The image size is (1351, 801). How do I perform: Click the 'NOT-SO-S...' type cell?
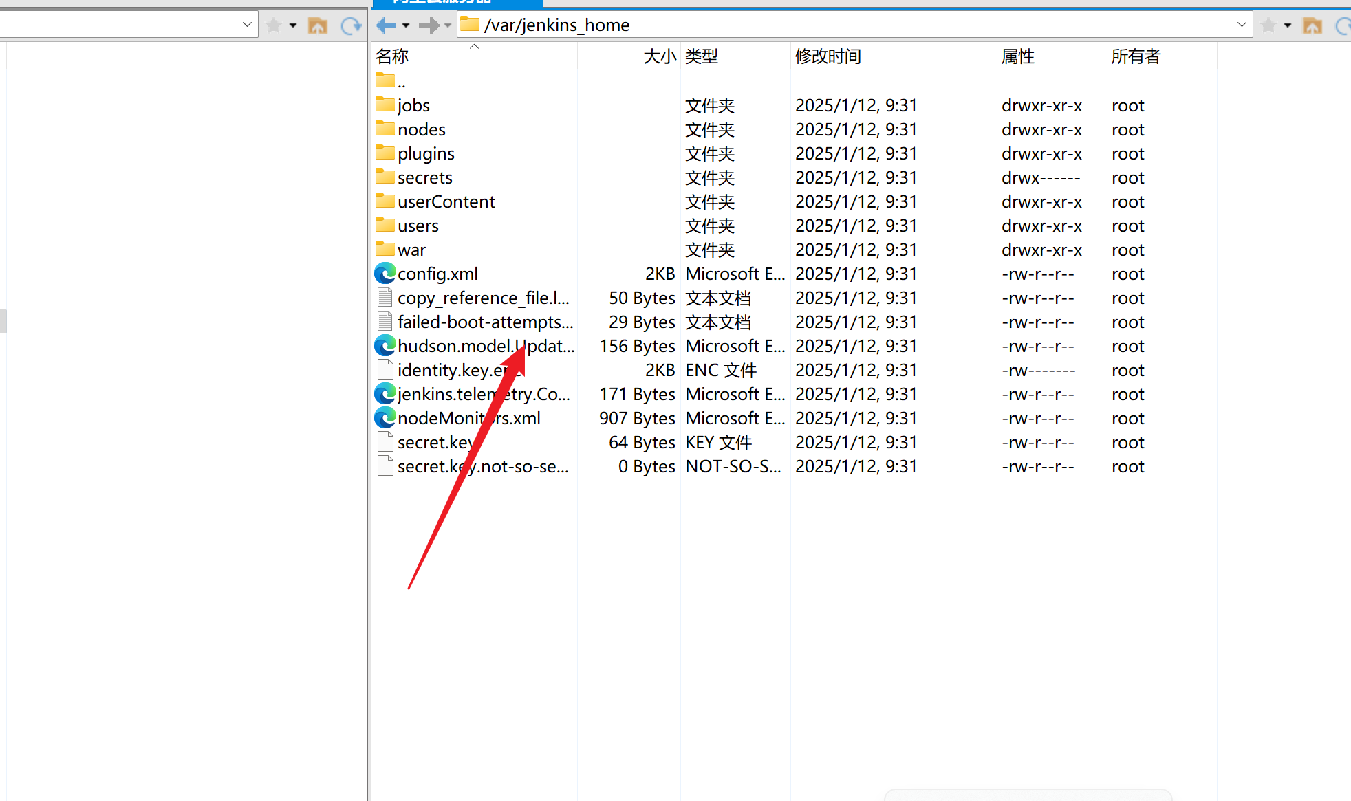click(x=733, y=466)
